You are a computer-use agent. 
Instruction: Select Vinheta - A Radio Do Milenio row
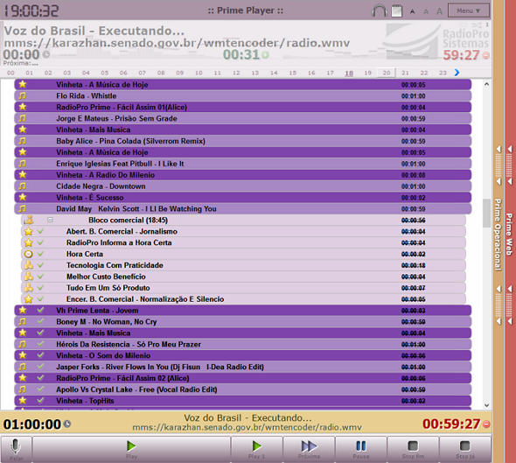(243, 175)
